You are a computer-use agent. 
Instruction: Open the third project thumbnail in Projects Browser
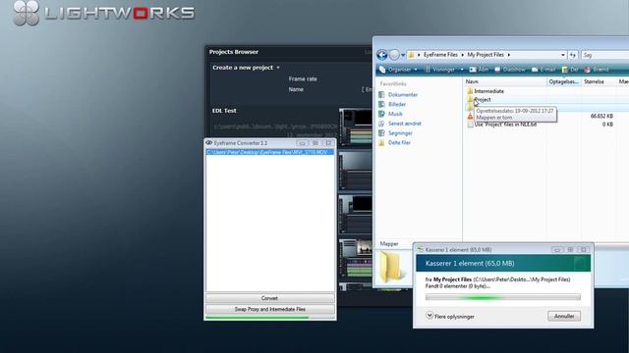[x=356, y=215]
